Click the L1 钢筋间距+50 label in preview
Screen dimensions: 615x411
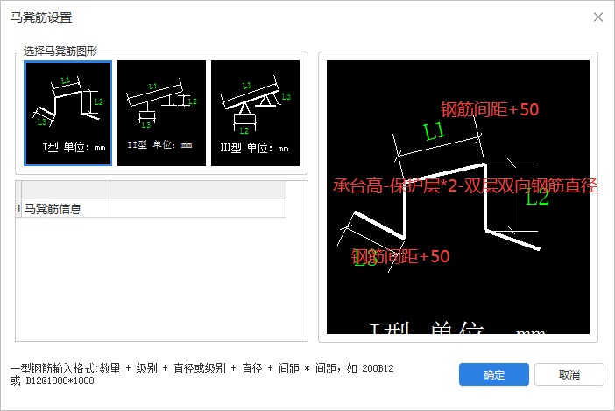point(490,109)
